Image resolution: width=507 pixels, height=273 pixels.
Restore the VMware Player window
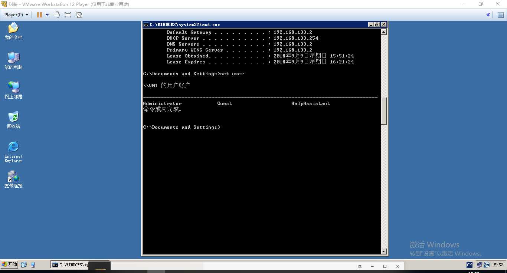[x=481, y=4]
